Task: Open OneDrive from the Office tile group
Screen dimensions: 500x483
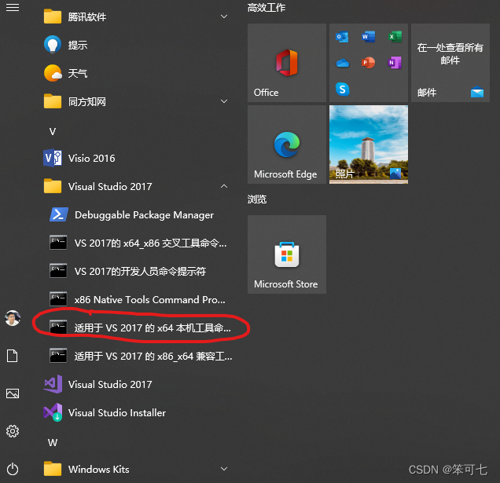Action: (x=342, y=63)
